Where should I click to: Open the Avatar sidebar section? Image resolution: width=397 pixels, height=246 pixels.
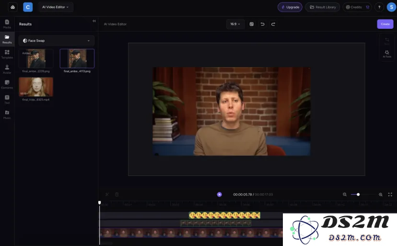7,69
